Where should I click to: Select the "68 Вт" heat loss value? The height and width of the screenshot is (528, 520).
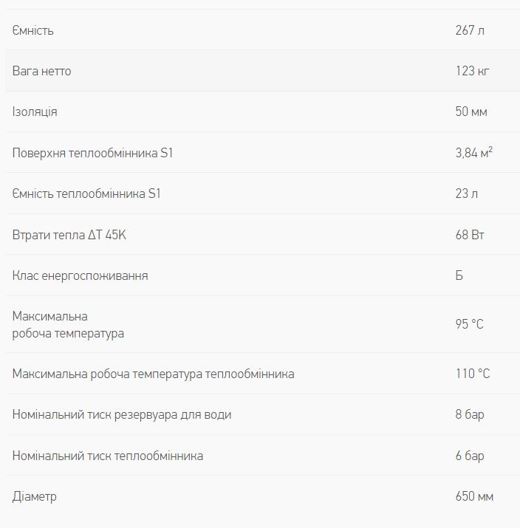coord(470,235)
